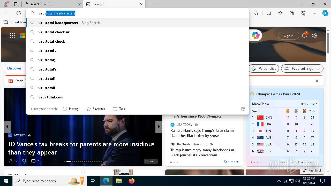331x186 pixels.
Task: Choose suggestion virus total.com
Action: [137, 97]
